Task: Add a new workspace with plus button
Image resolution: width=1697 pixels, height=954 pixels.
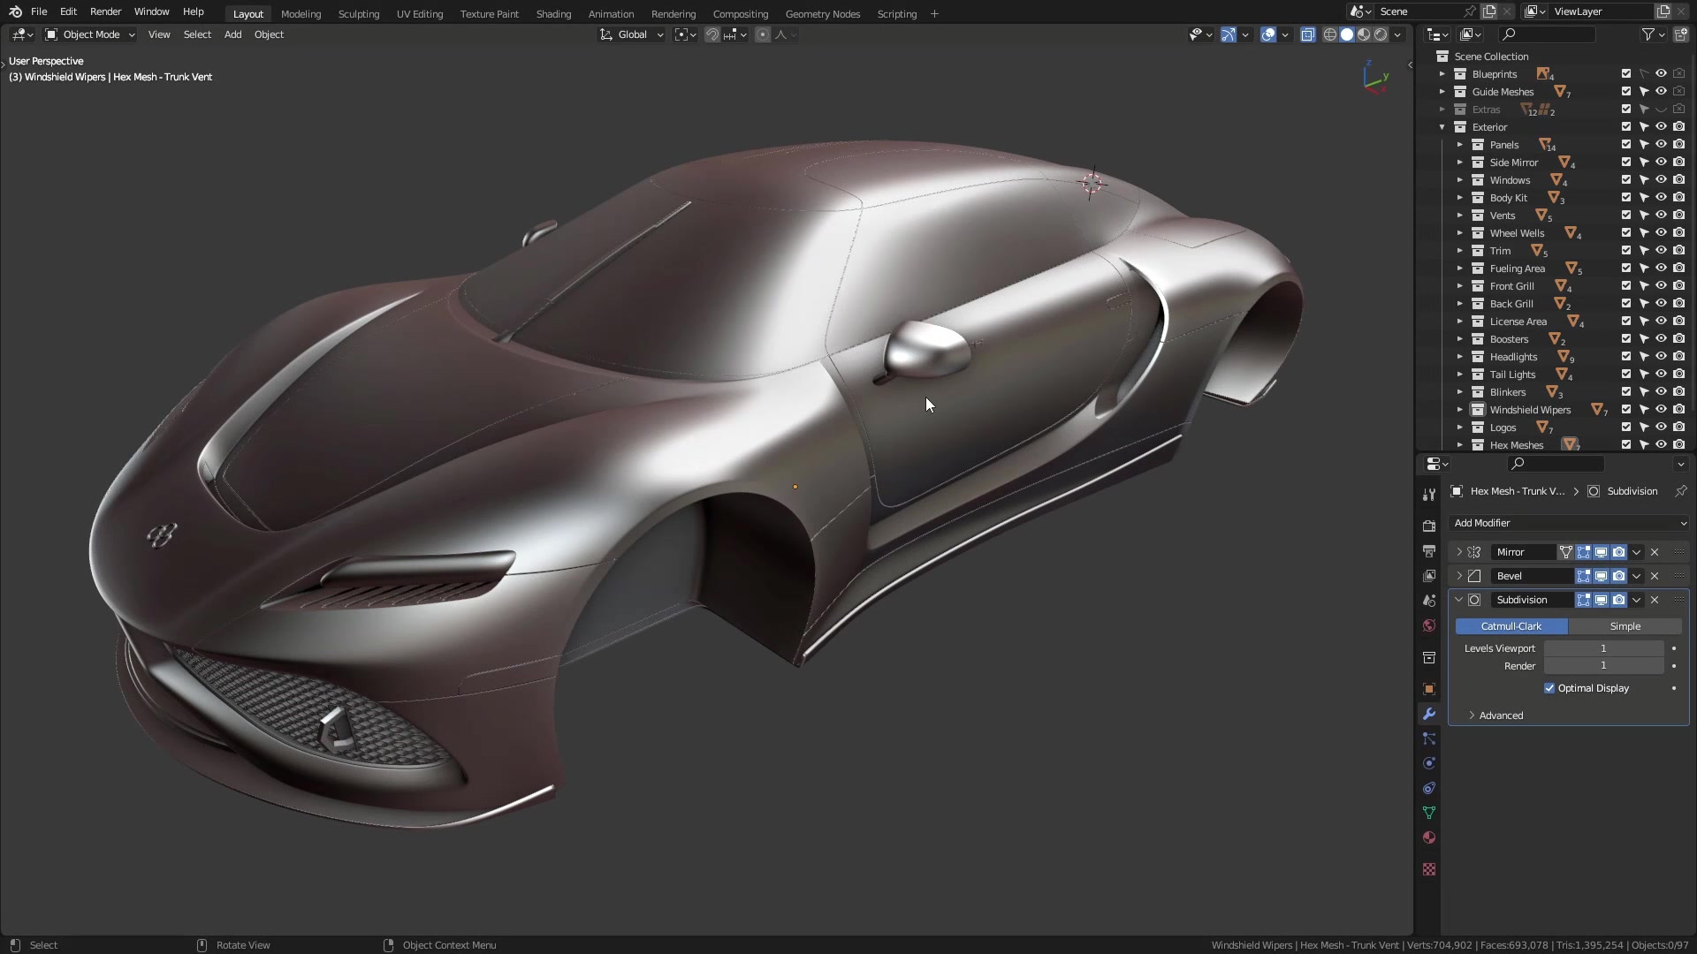Action: pos(934,13)
